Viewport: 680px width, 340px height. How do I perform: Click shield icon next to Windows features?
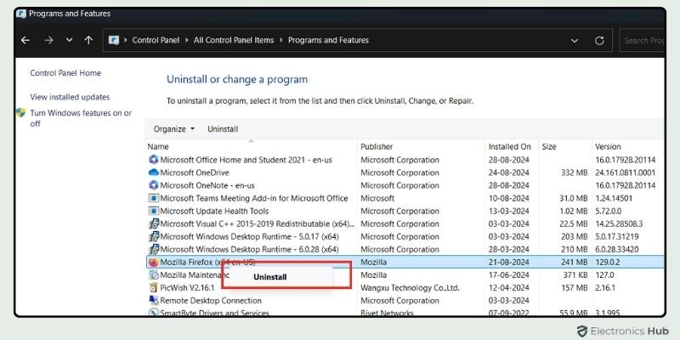tap(20, 113)
